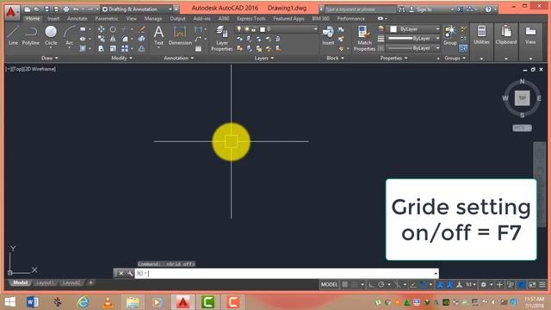Select the Line tool

pyautogui.click(x=13, y=35)
